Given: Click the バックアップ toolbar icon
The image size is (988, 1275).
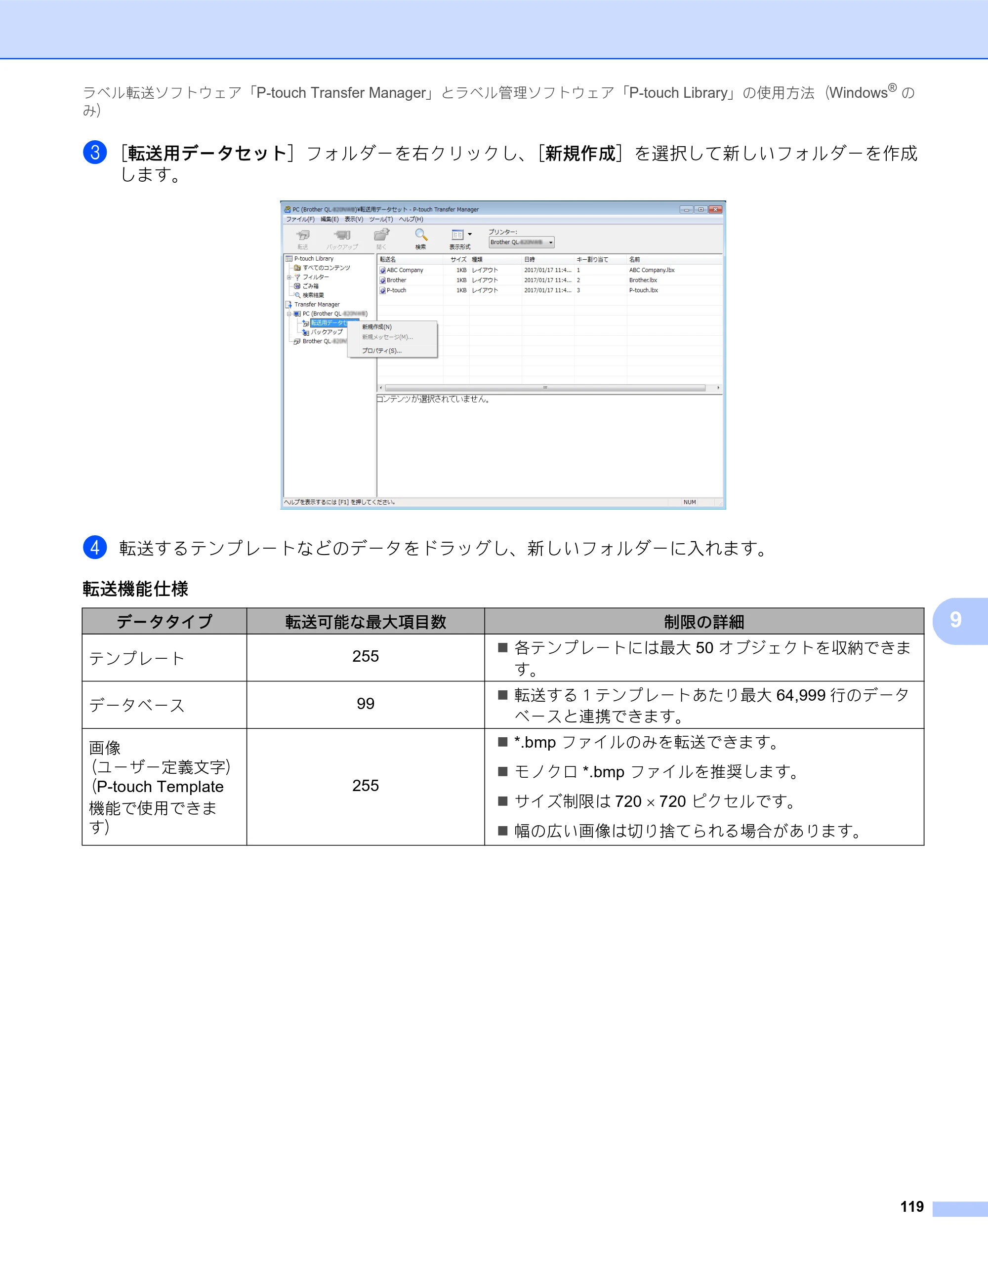Looking at the screenshot, I should [342, 235].
